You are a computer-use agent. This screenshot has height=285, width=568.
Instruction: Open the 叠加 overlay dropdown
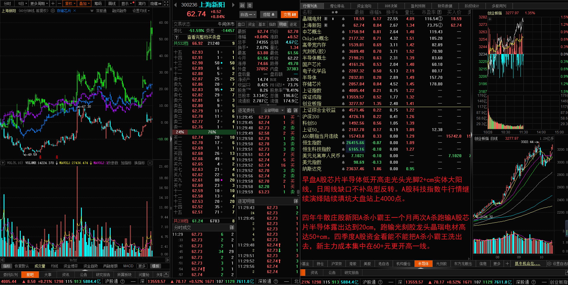[84, 4]
